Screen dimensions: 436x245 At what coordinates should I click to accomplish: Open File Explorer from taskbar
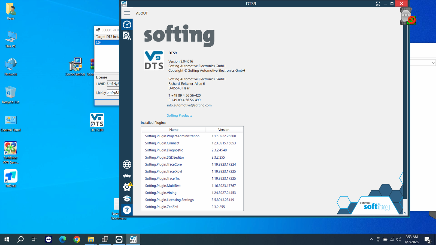(x=91, y=239)
